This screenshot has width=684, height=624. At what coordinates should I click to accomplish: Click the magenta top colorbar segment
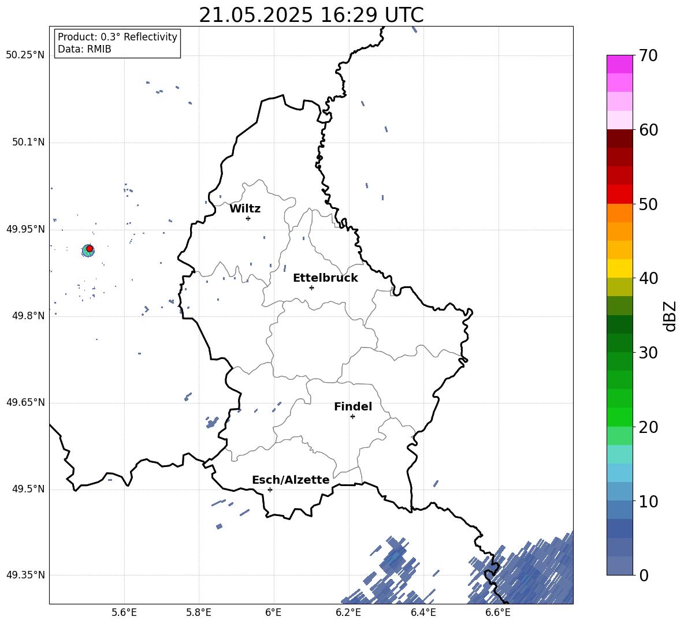coord(620,64)
